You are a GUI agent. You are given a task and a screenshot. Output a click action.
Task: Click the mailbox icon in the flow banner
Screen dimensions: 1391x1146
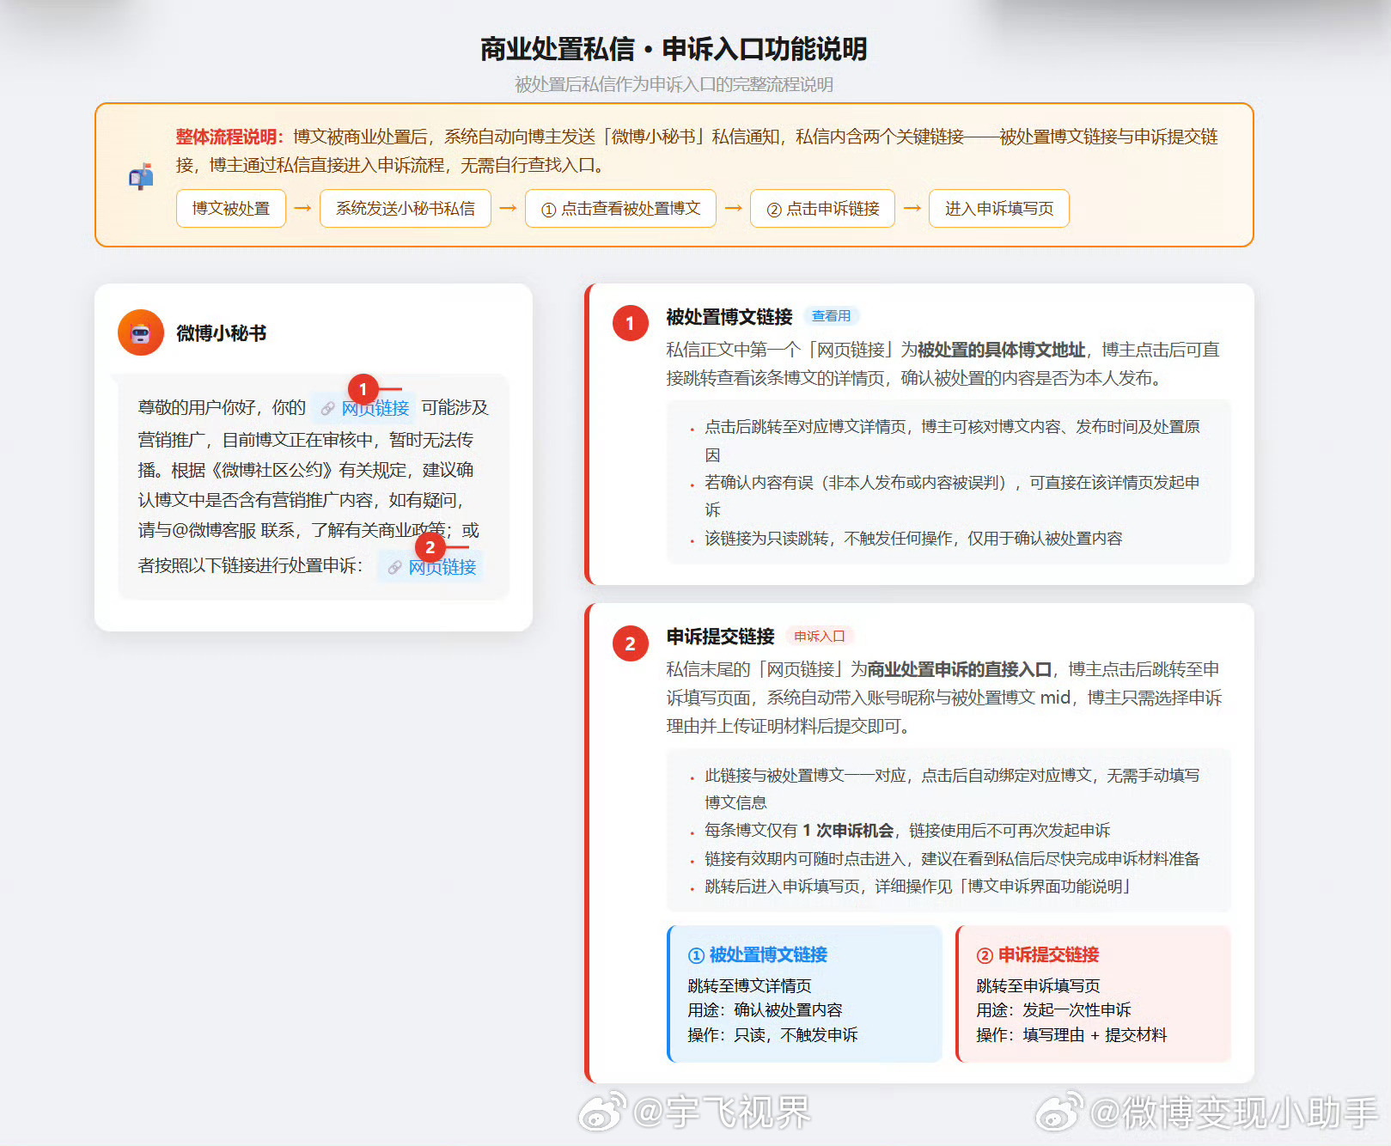point(141,176)
